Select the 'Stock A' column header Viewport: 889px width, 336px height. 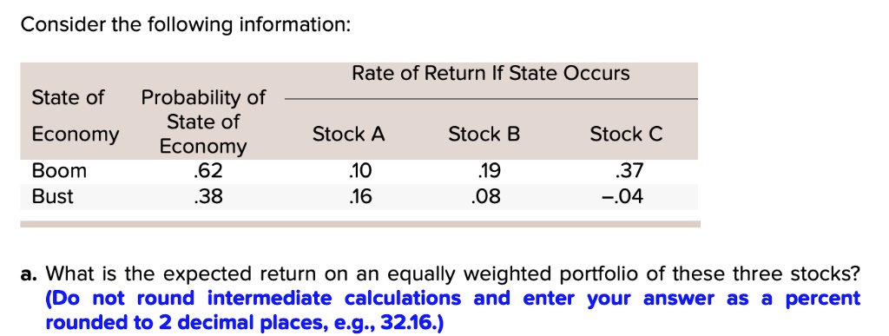coord(349,135)
